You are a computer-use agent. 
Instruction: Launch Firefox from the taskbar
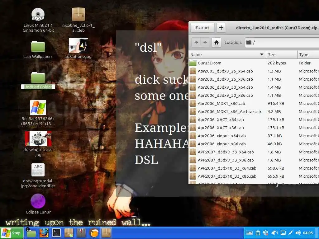(44, 233)
